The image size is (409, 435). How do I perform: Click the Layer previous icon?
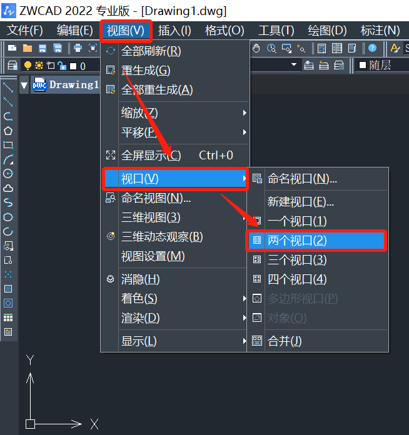pyautogui.click(x=324, y=66)
